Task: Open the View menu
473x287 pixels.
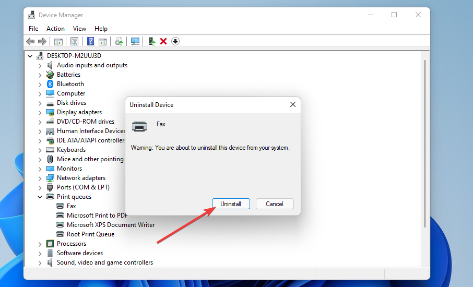Action: tap(80, 29)
